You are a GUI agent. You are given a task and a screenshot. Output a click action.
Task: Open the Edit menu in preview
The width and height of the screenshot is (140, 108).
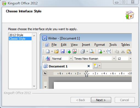point(64,45)
